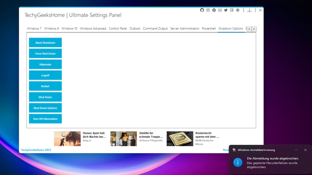Open the YouTube icon link

point(220,10)
